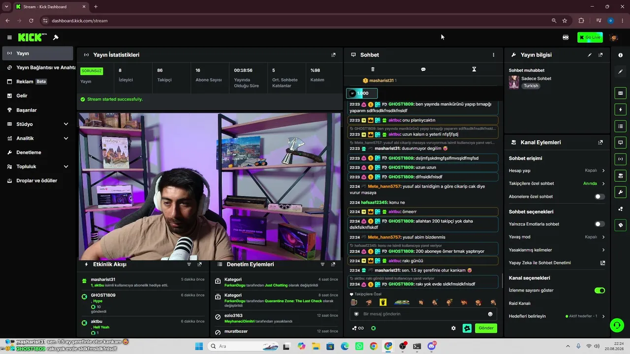Select Yayın in the sidebar
This screenshot has width=630, height=354.
pyautogui.click(x=38, y=54)
